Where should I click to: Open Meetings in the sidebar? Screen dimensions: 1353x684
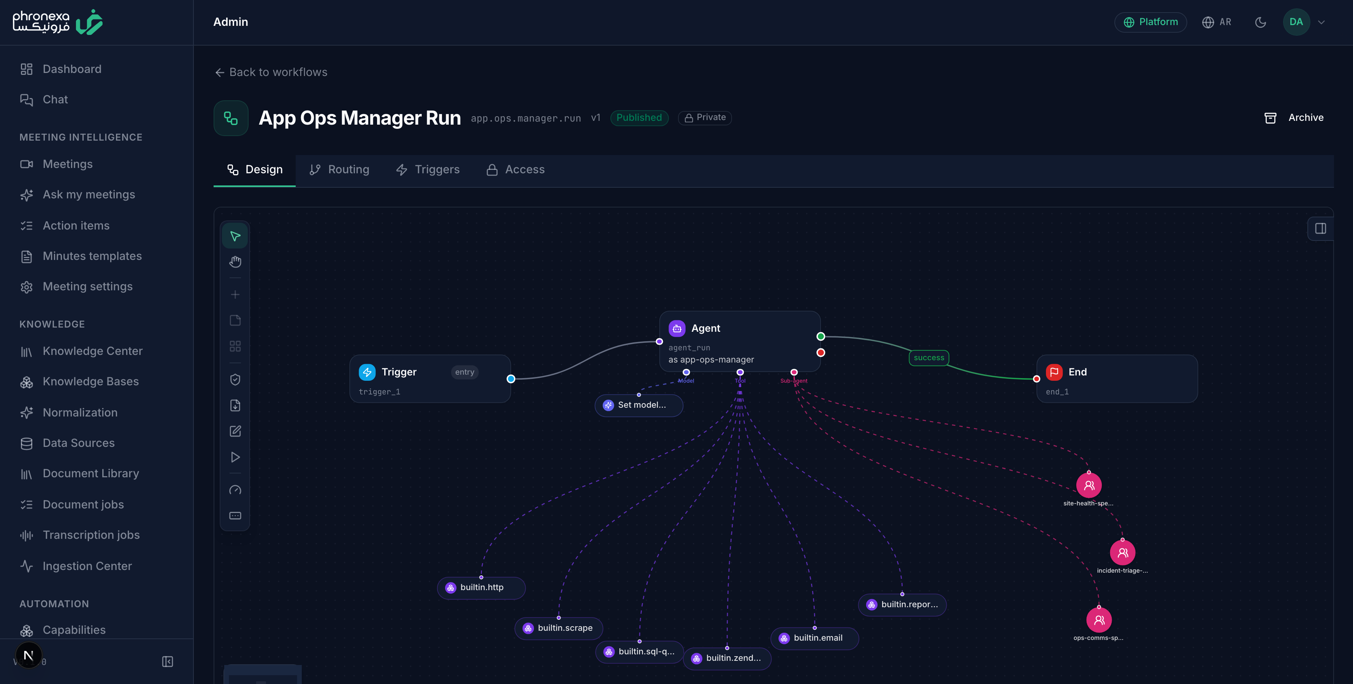point(97,164)
